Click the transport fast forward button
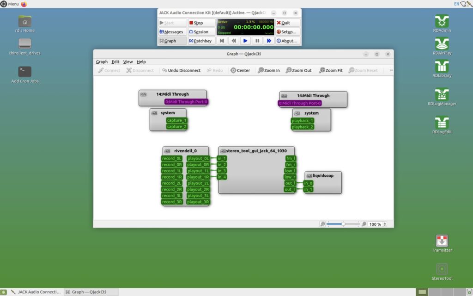 point(269,41)
